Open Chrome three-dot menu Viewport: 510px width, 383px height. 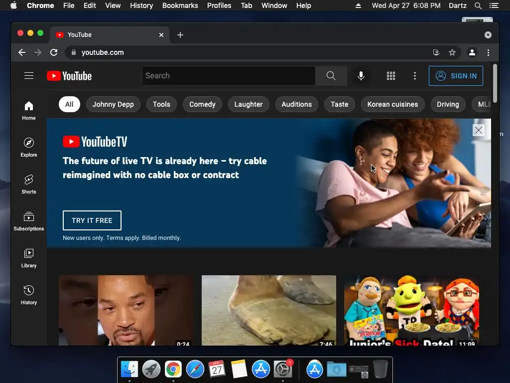tap(488, 52)
